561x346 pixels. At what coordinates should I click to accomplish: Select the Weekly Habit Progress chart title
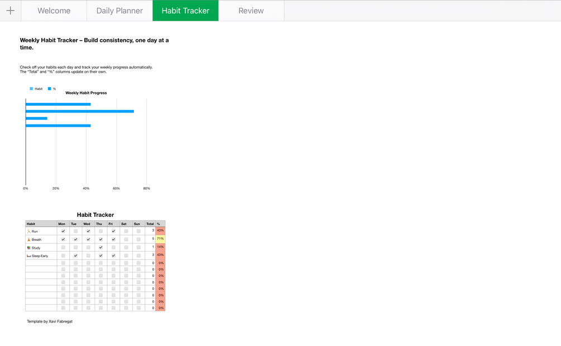(86, 93)
